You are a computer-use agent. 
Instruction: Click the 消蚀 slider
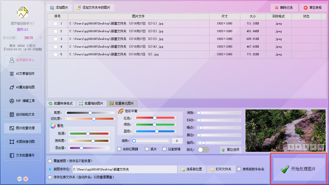[219, 113]
